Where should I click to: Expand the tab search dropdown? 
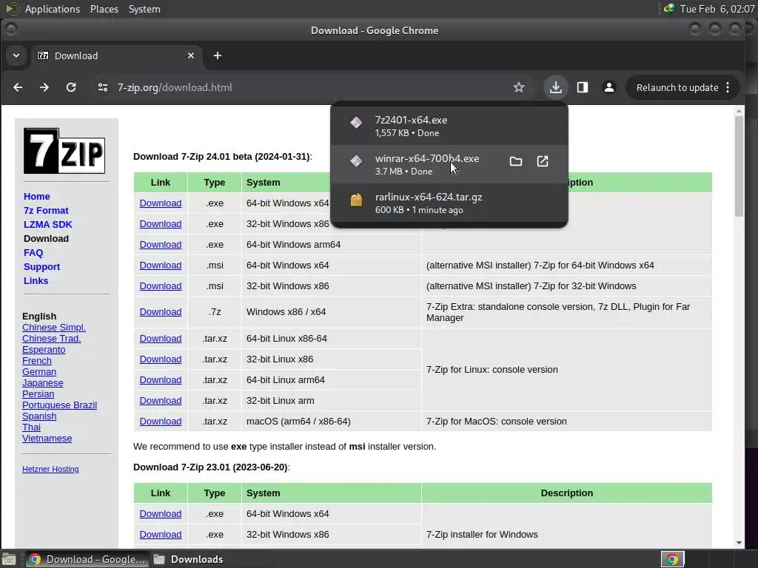point(16,55)
